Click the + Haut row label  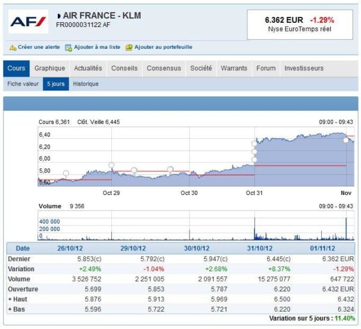coord(17,299)
